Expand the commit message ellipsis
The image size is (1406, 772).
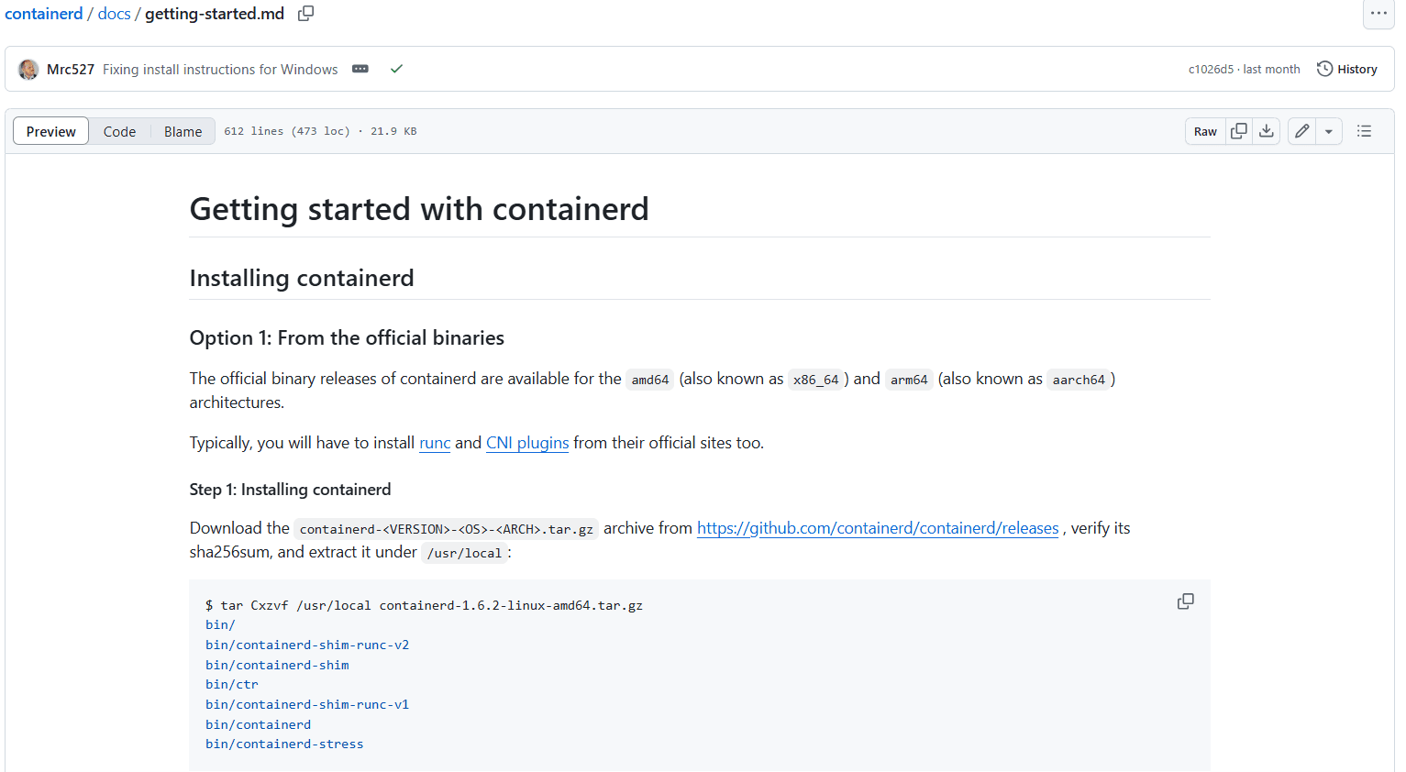[360, 70]
